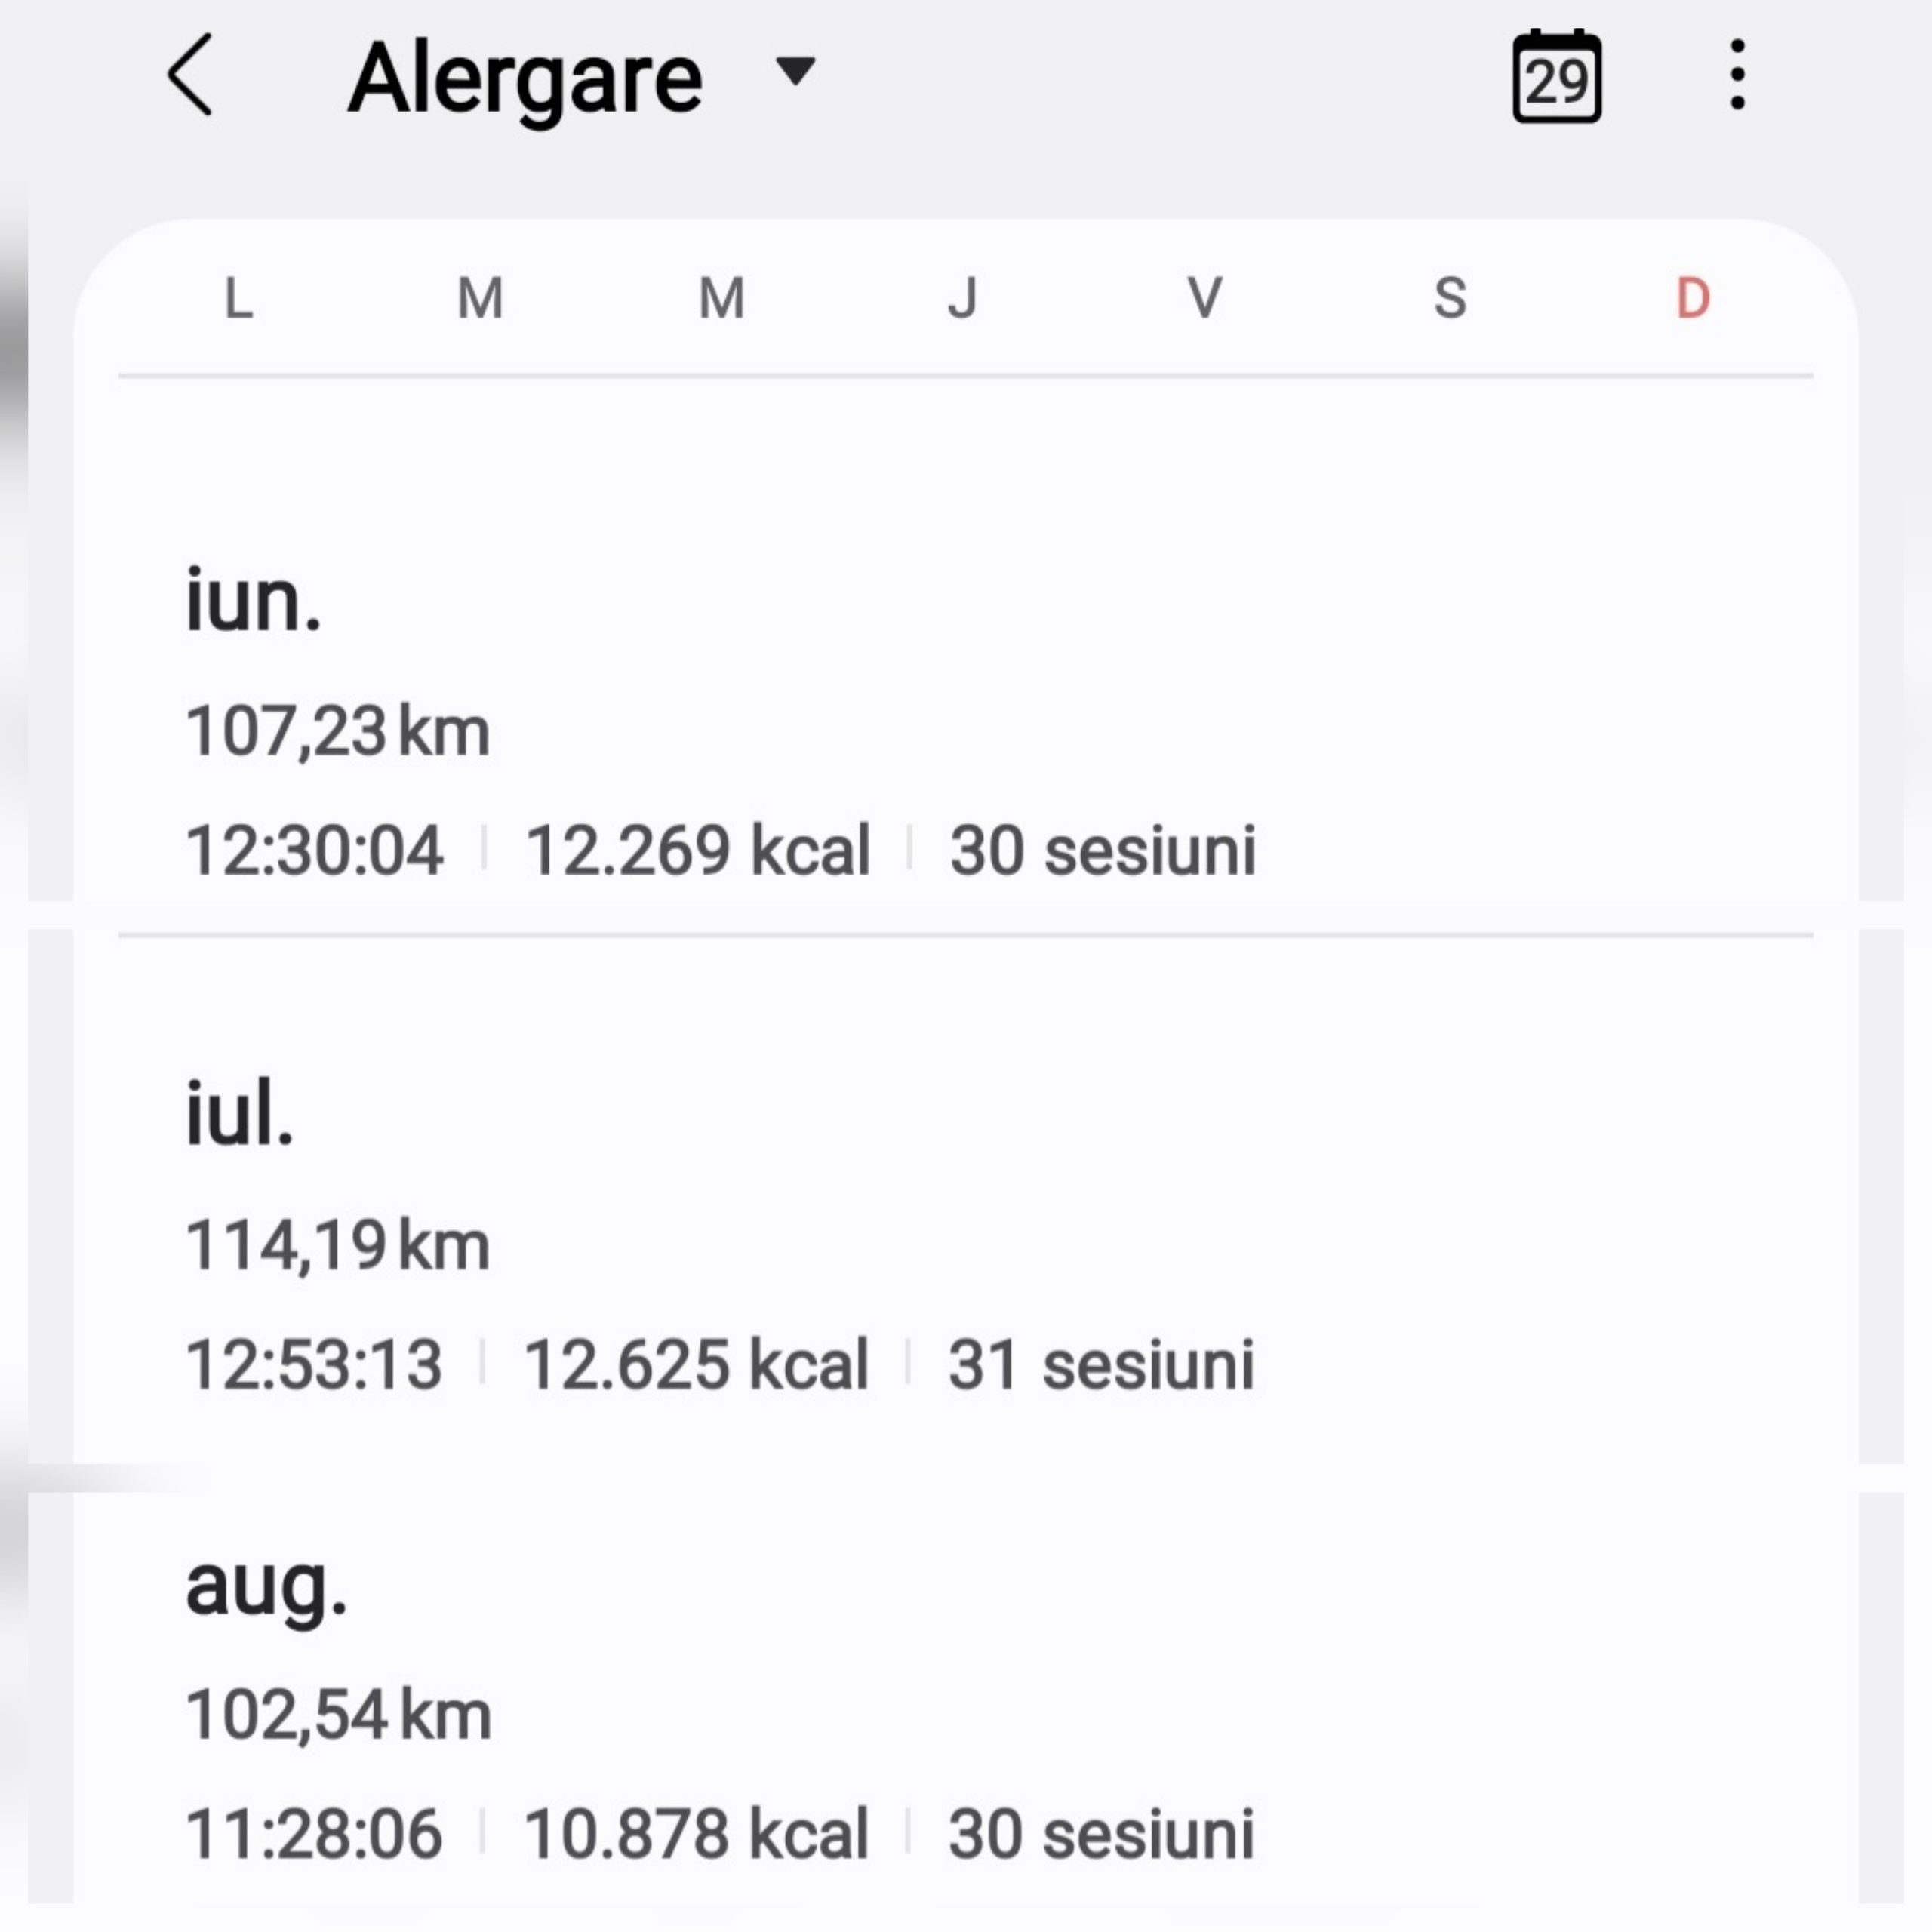Select the 31 sesiuni count for July

[x=1101, y=1365]
